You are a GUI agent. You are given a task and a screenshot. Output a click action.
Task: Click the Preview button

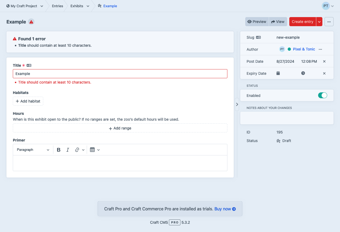[257, 22]
